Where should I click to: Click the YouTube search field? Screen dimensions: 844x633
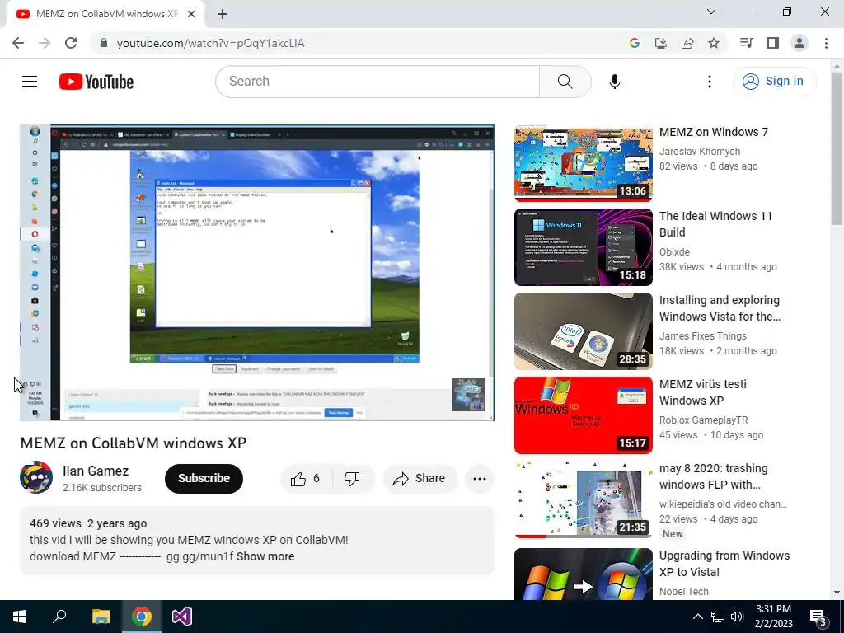[377, 82]
